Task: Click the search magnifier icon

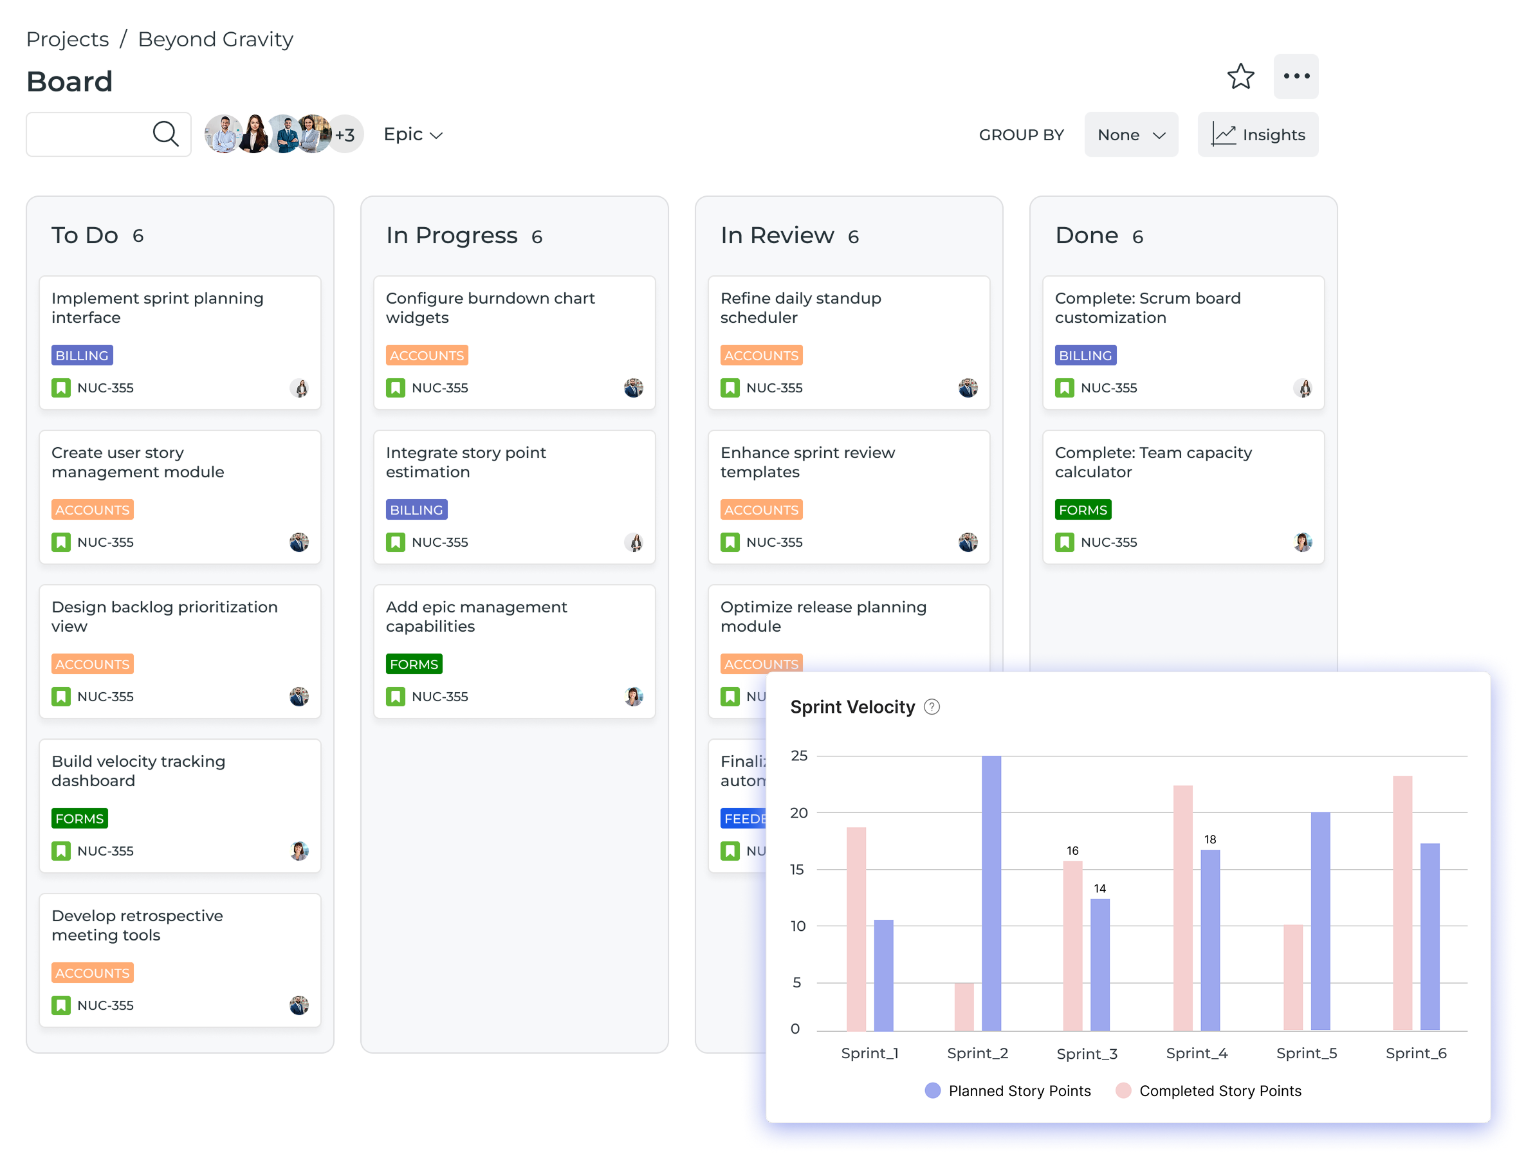Action: 165,134
